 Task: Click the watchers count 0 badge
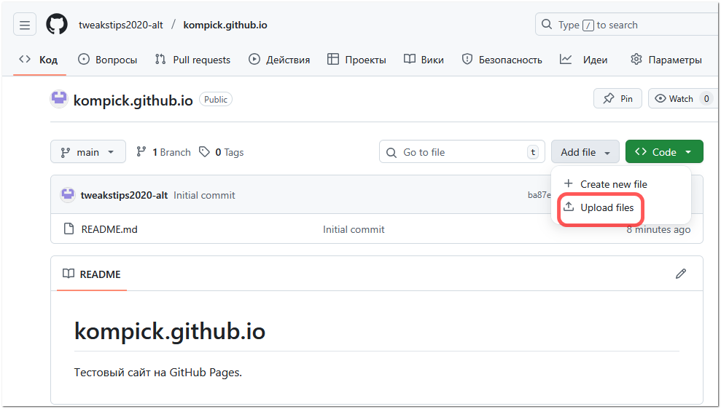tap(706, 99)
